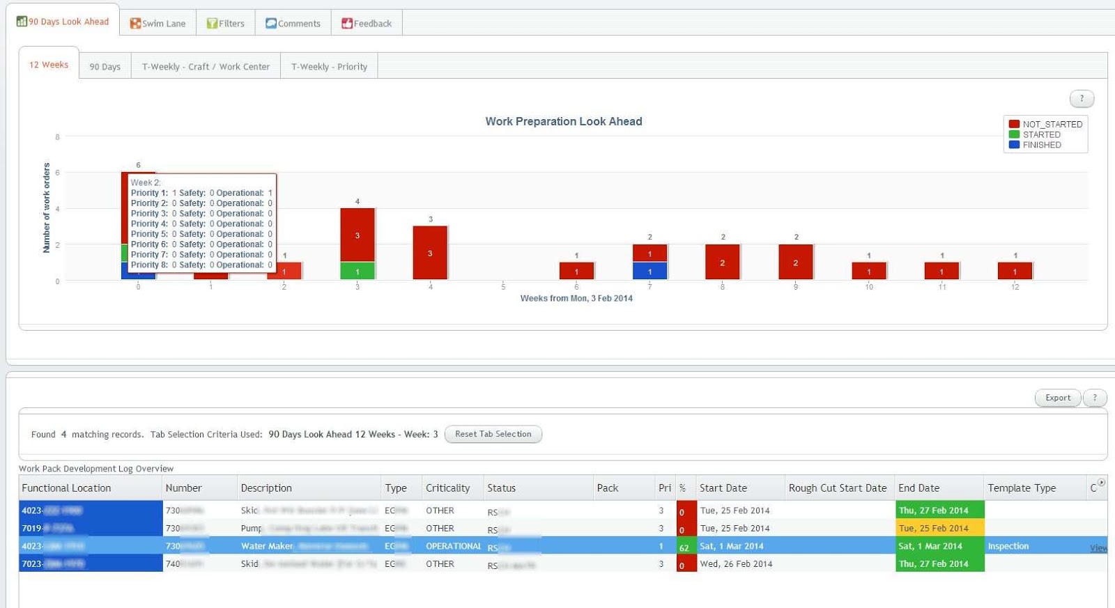1115x608 pixels.
Task: Click the Export button
Action: click(x=1058, y=398)
